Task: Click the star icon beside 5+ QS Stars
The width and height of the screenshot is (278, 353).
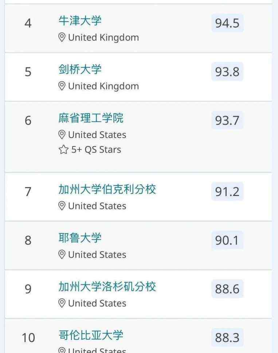Action: point(63,149)
